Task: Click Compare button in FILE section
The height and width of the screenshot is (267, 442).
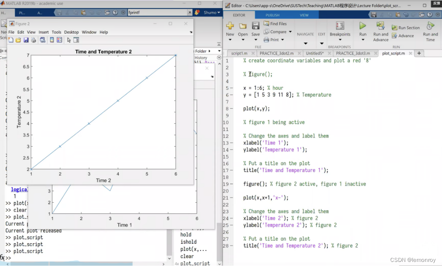Action: click(275, 32)
